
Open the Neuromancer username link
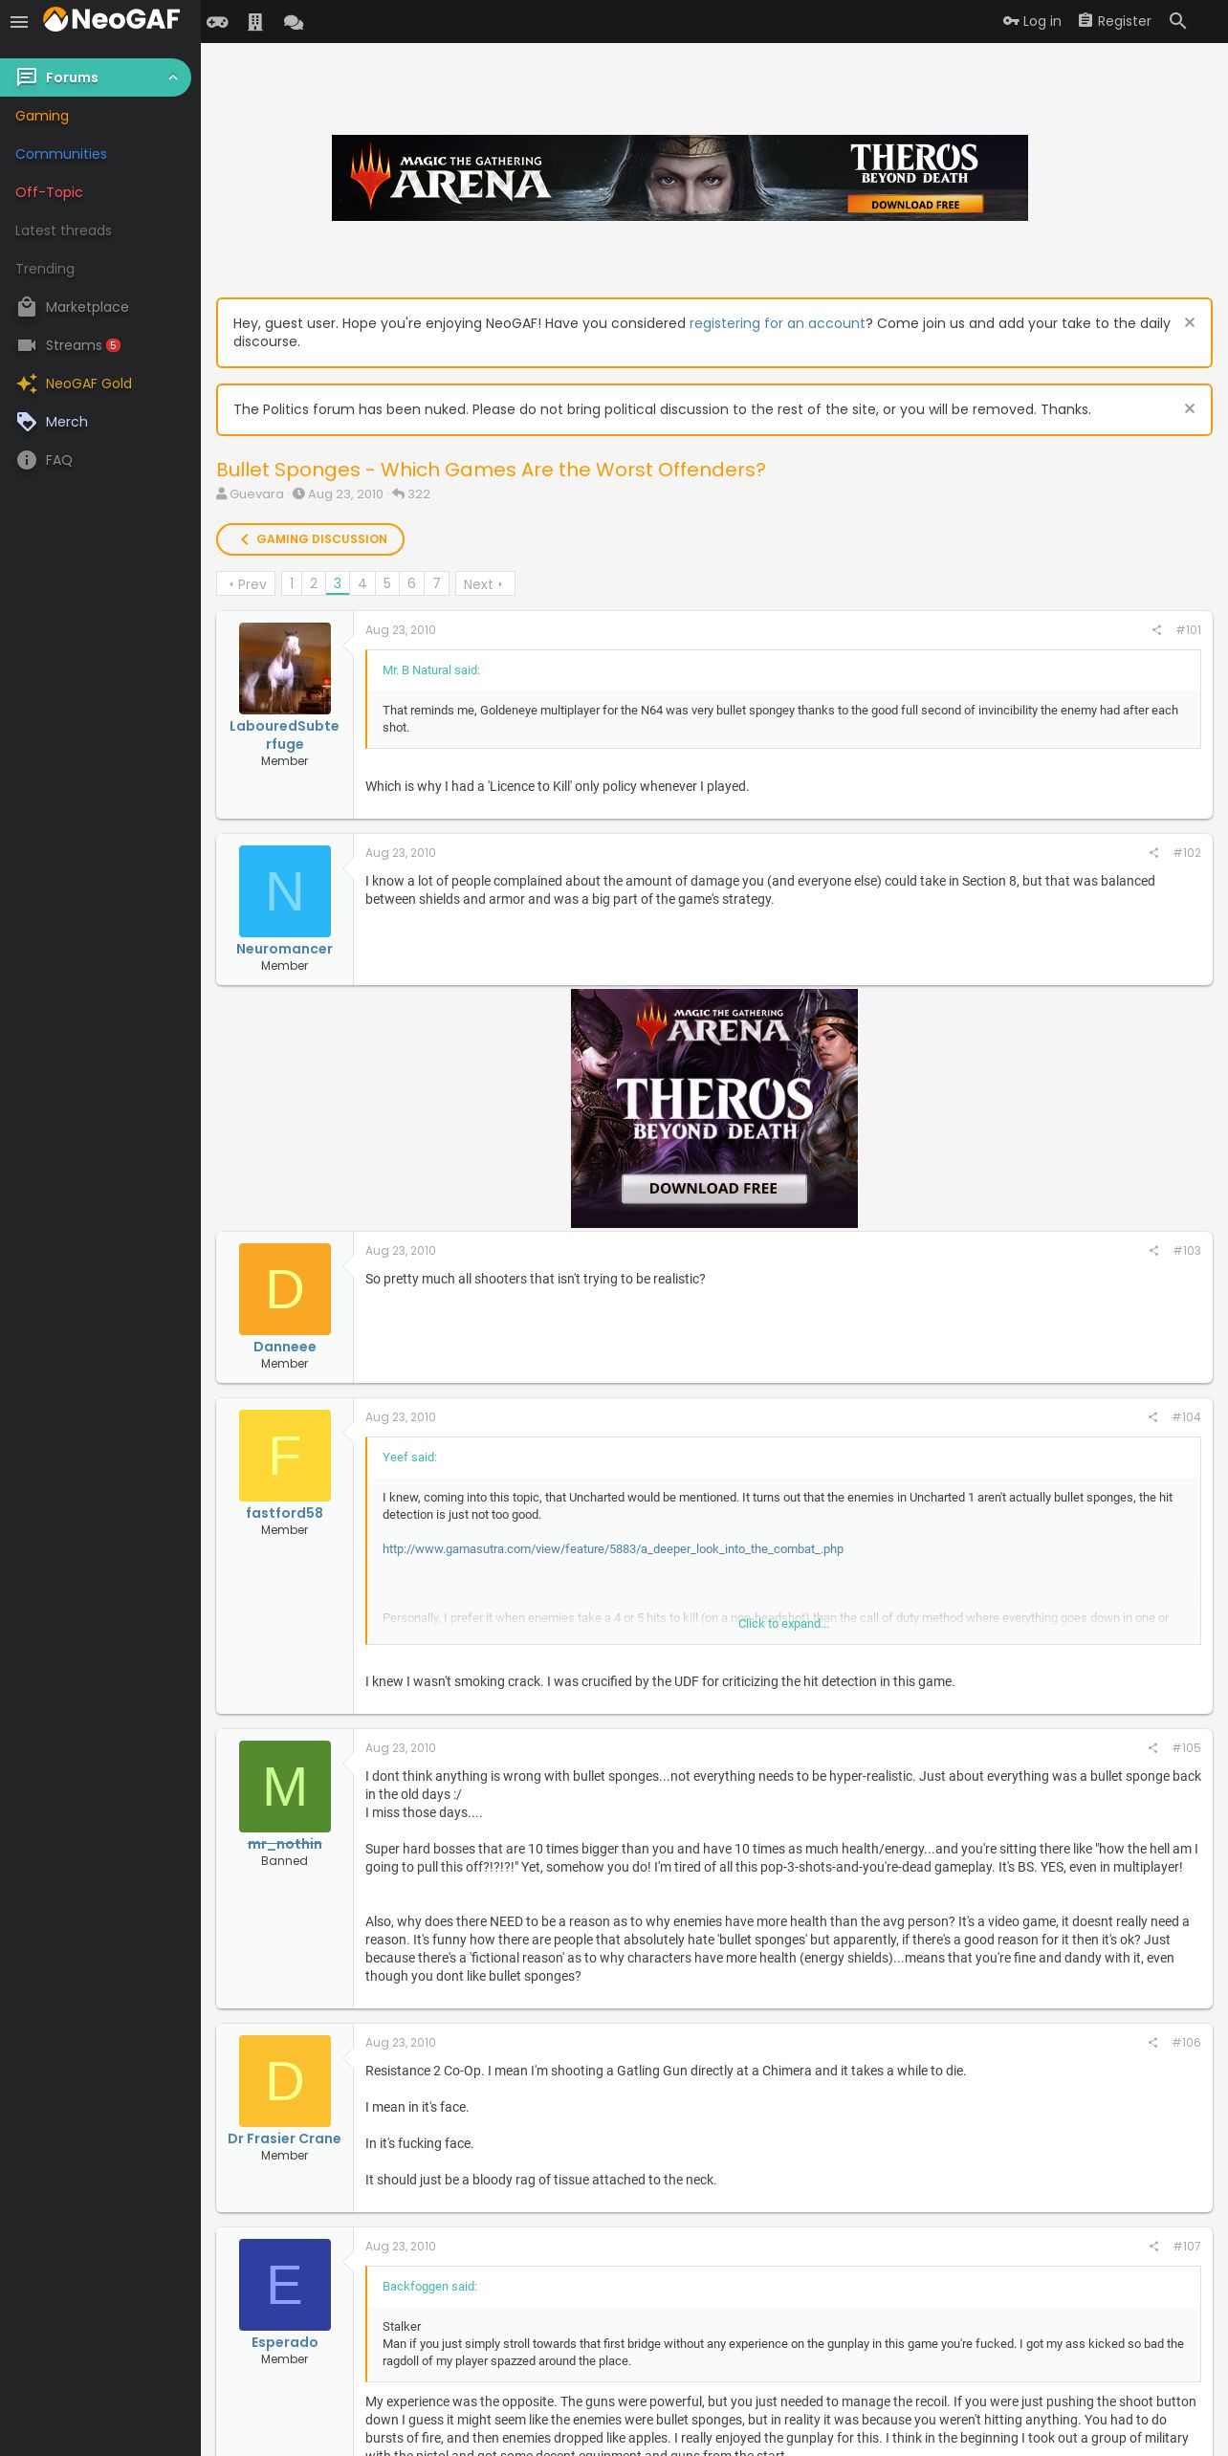point(284,949)
